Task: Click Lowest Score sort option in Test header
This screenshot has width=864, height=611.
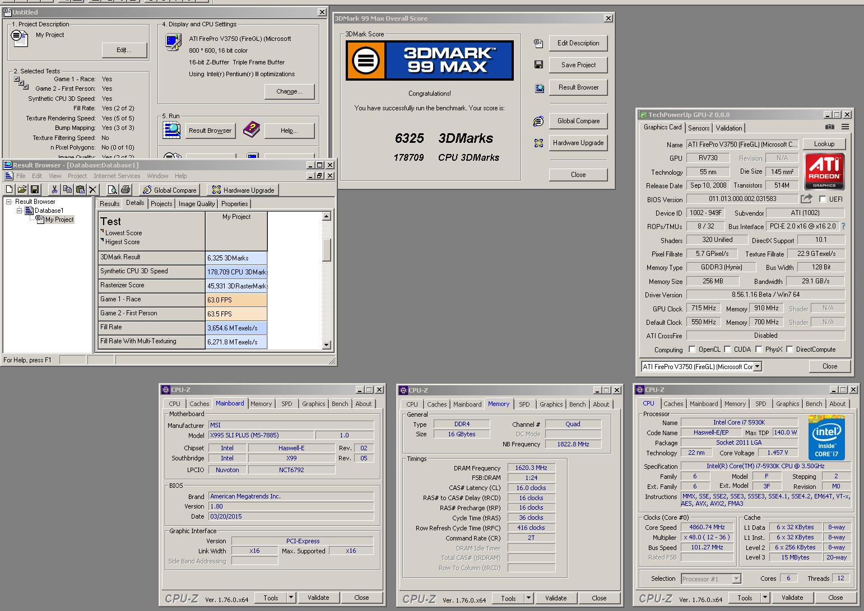Action: [123, 233]
